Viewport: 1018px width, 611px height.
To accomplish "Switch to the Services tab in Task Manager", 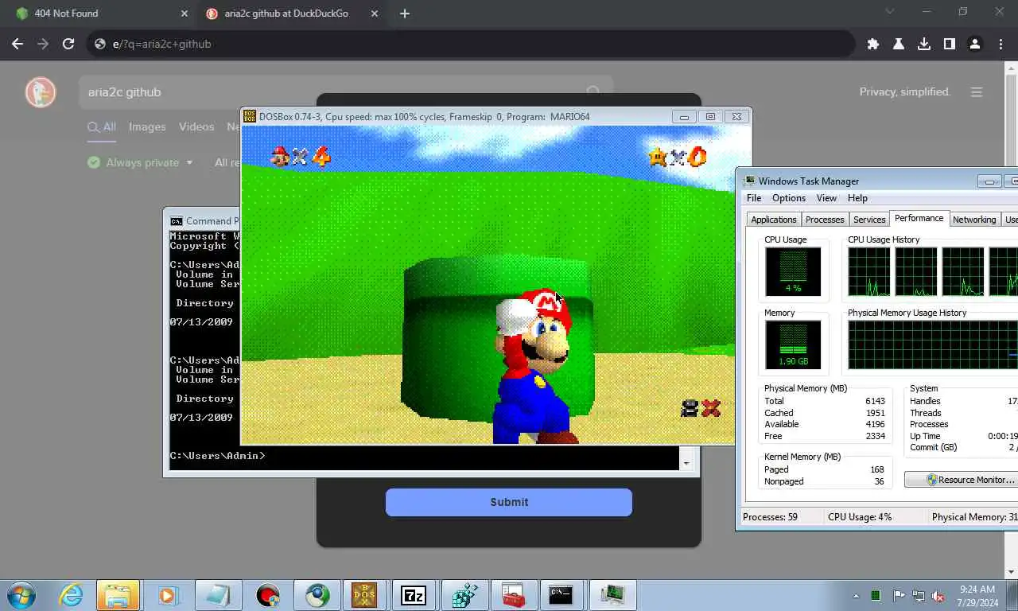I will point(869,220).
